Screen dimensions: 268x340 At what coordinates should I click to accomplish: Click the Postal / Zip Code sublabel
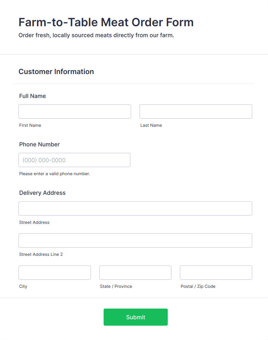pos(198,286)
